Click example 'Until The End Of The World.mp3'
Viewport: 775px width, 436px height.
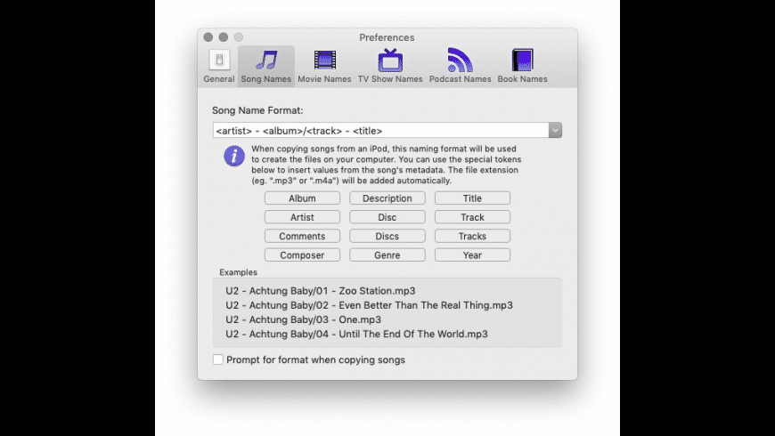click(356, 334)
